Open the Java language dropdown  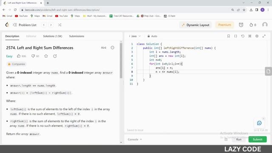pyautogui.click(x=135, y=36)
